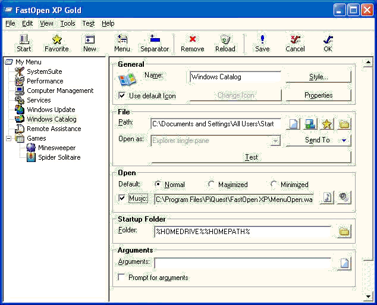This screenshot has width=377, height=305.
Task: Select the Normal open mode radio button
Action: click(x=158, y=184)
